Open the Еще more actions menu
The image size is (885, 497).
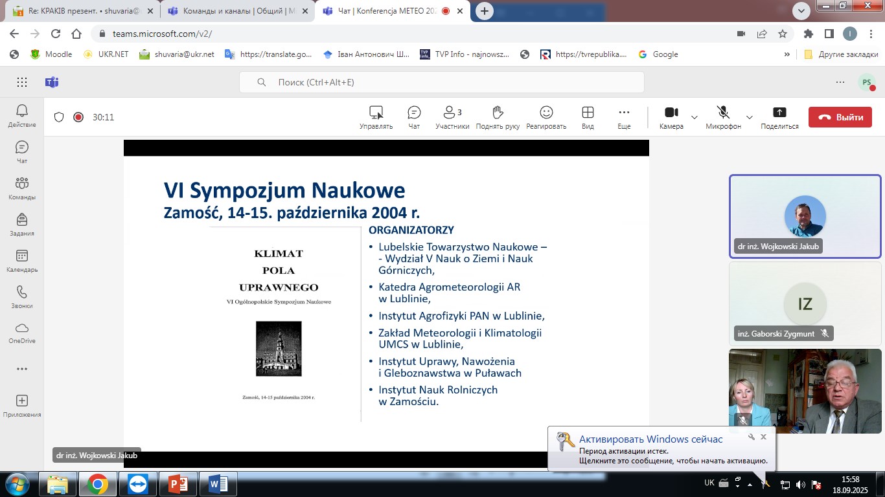coord(624,117)
